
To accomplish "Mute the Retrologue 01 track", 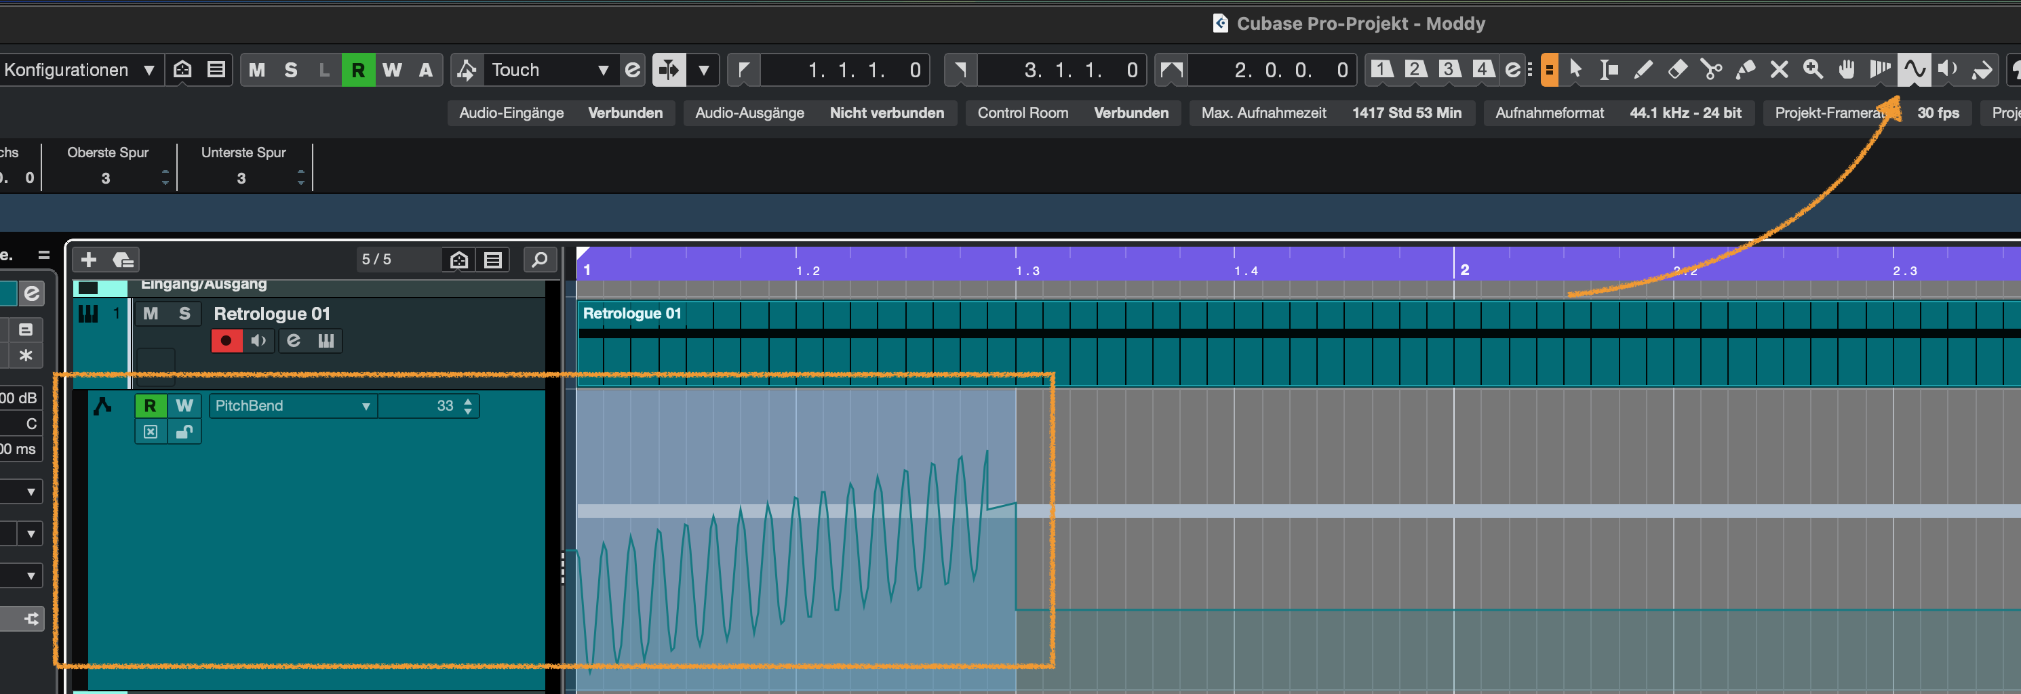I will [x=151, y=314].
